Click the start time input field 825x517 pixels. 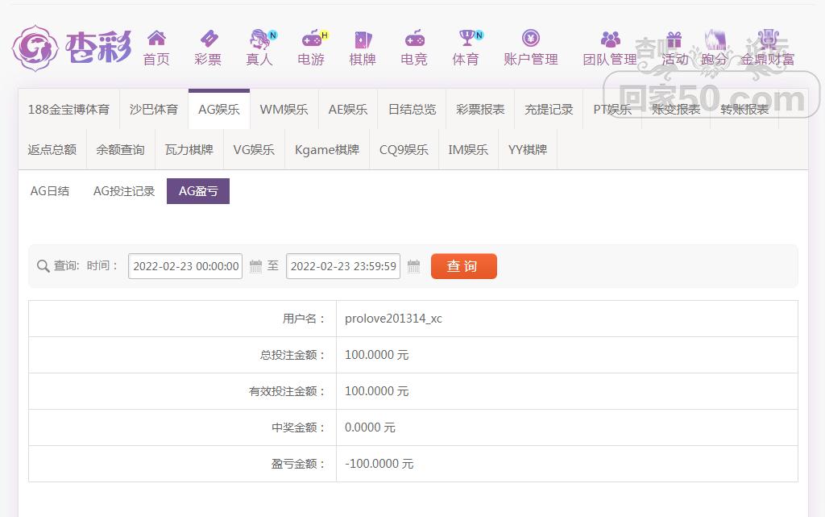click(185, 266)
